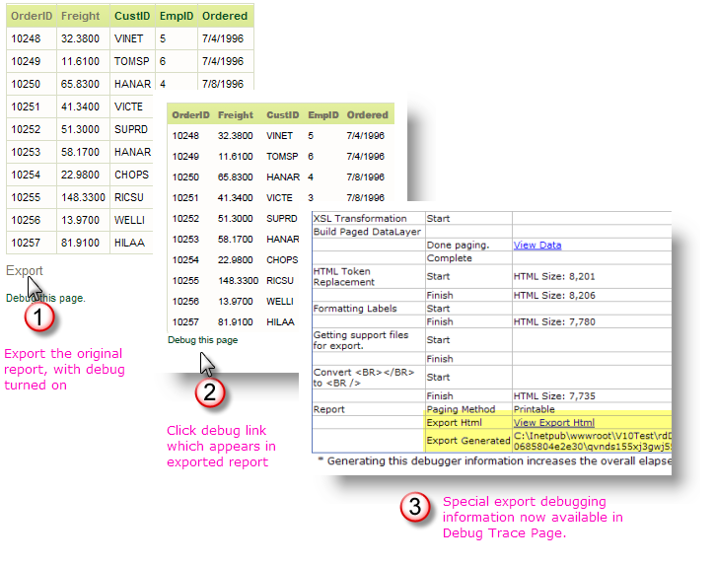Image resolution: width=714 pixels, height=564 pixels.
Task: Click OrderID header in the original report
Action: 32,16
